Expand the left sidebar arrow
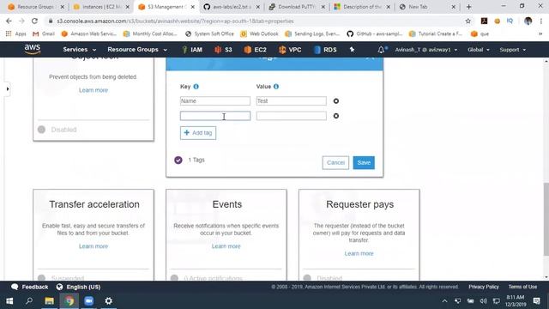Image resolution: width=549 pixels, height=309 pixels. click(8, 89)
